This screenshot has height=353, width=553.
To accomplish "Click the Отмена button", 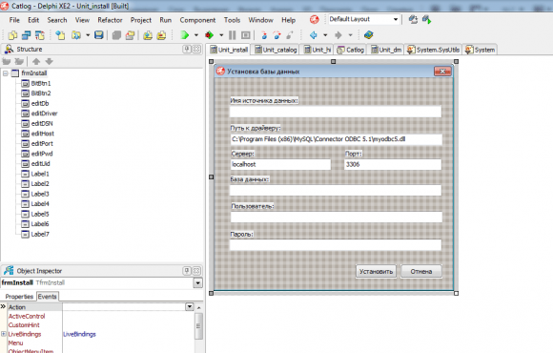I will pyautogui.click(x=421, y=272).
